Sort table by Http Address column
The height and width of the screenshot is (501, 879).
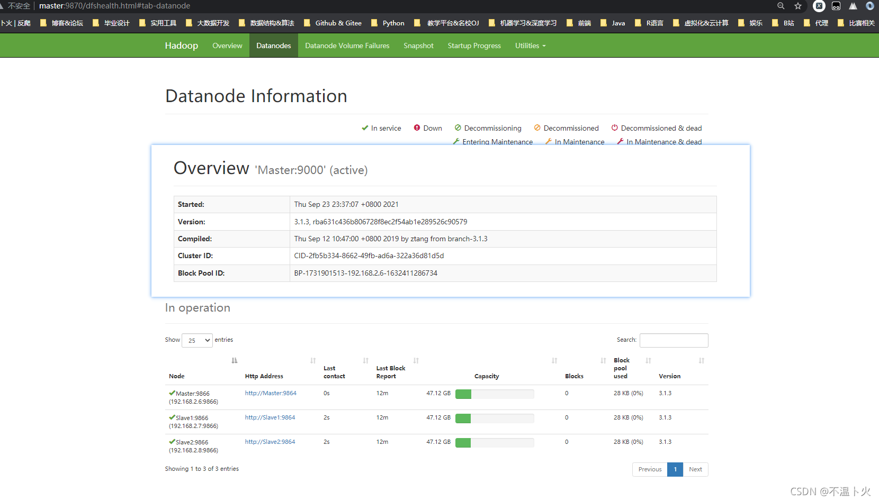tap(313, 361)
